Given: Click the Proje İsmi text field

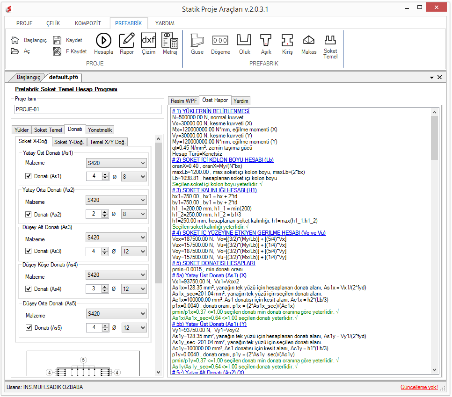Looking at the screenshot, I should click(x=87, y=109).
